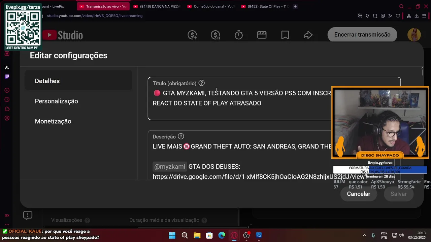Click the Cancelar button
The height and width of the screenshot is (242, 431).
click(359, 194)
